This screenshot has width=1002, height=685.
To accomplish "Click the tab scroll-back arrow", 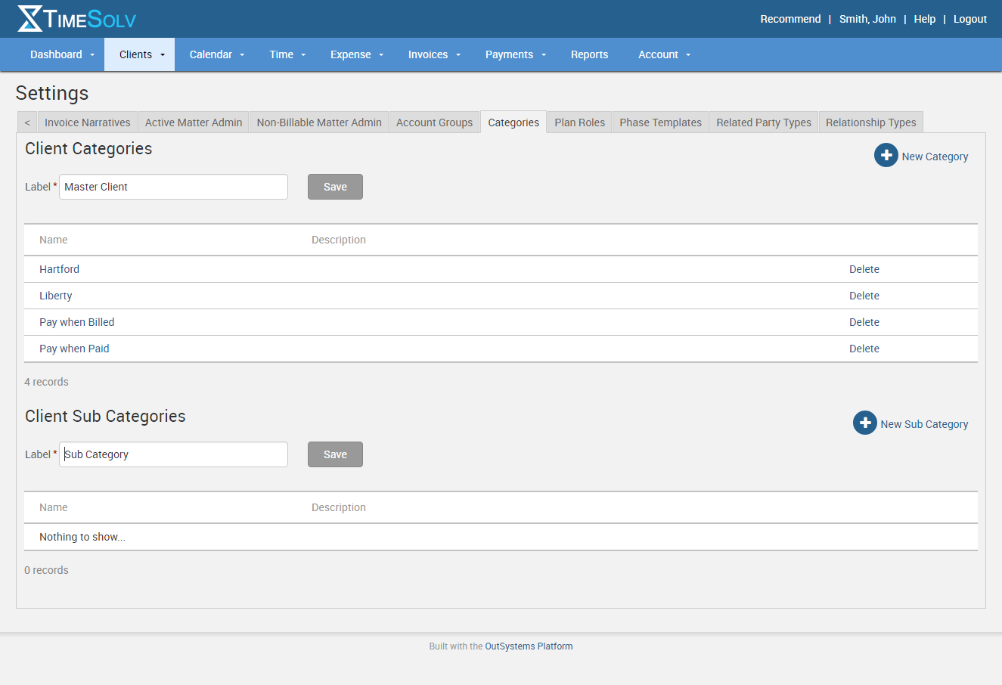I will 26,122.
